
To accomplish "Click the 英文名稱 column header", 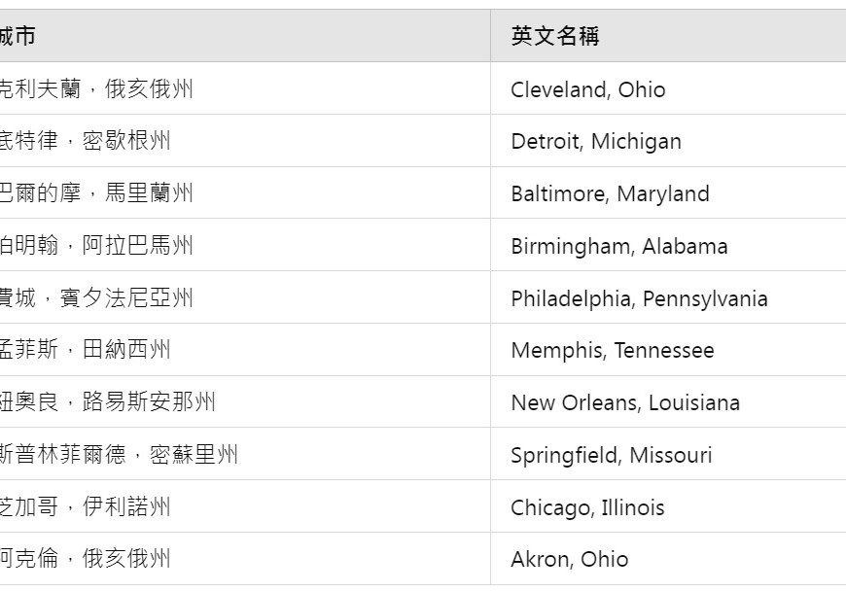I will pyautogui.click(x=555, y=36).
